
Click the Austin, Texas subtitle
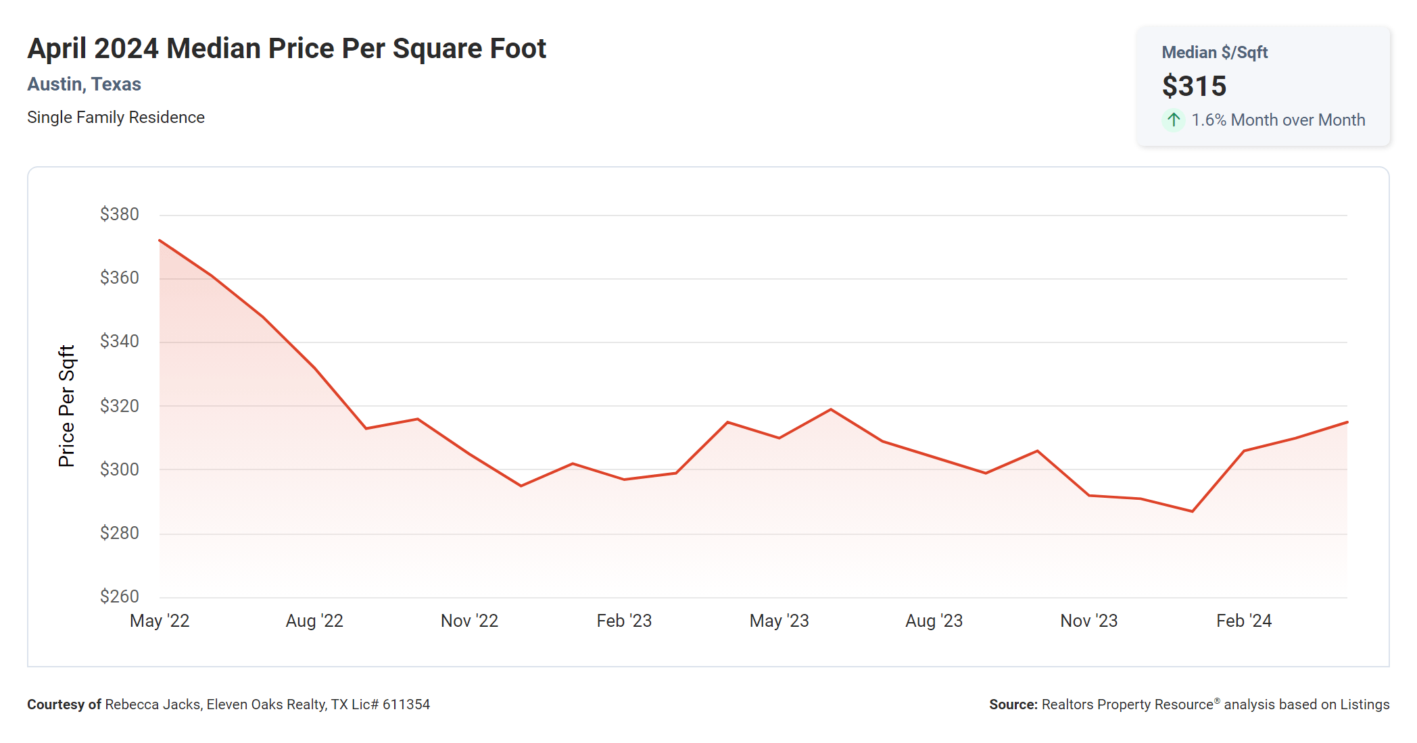click(x=84, y=84)
